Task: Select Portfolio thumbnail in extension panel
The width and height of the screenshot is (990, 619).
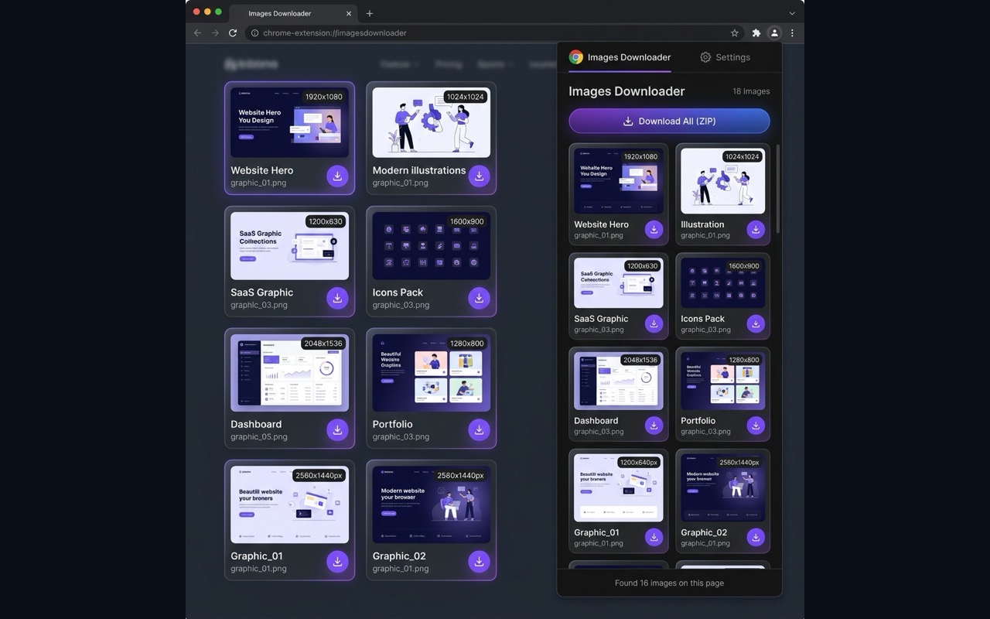Action: click(x=723, y=381)
